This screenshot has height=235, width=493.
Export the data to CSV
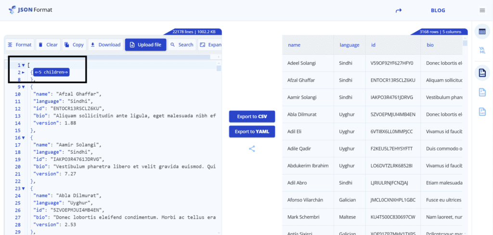pyautogui.click(x=252, y=117)
